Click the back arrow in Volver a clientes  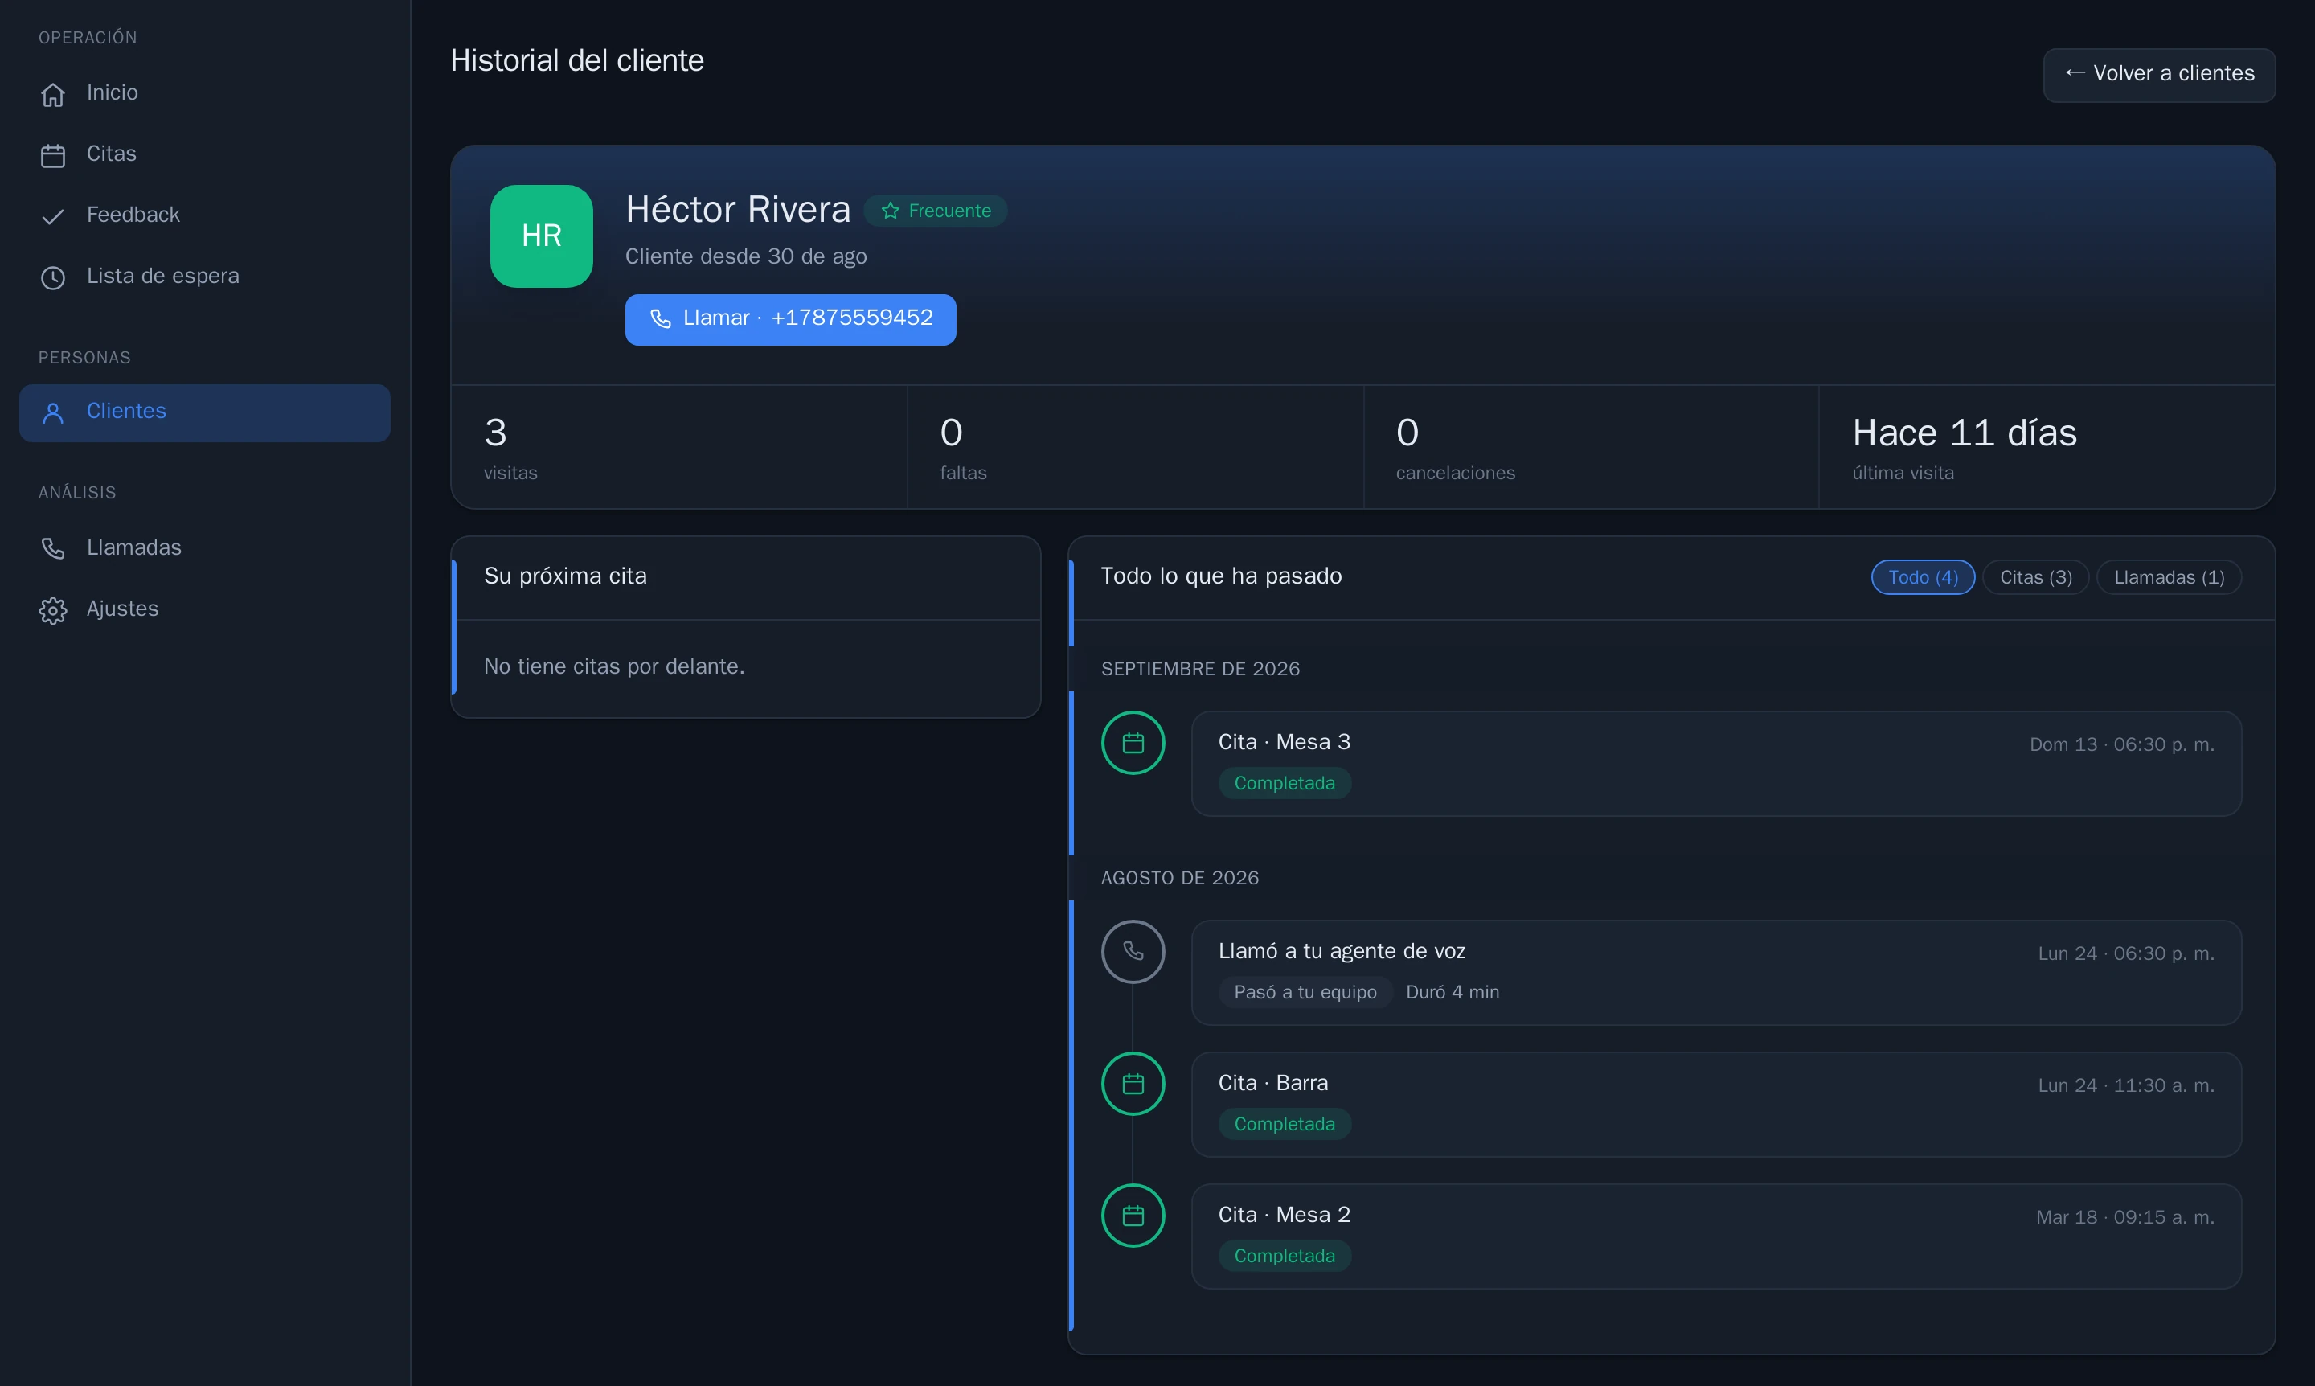coord(2074,73)
